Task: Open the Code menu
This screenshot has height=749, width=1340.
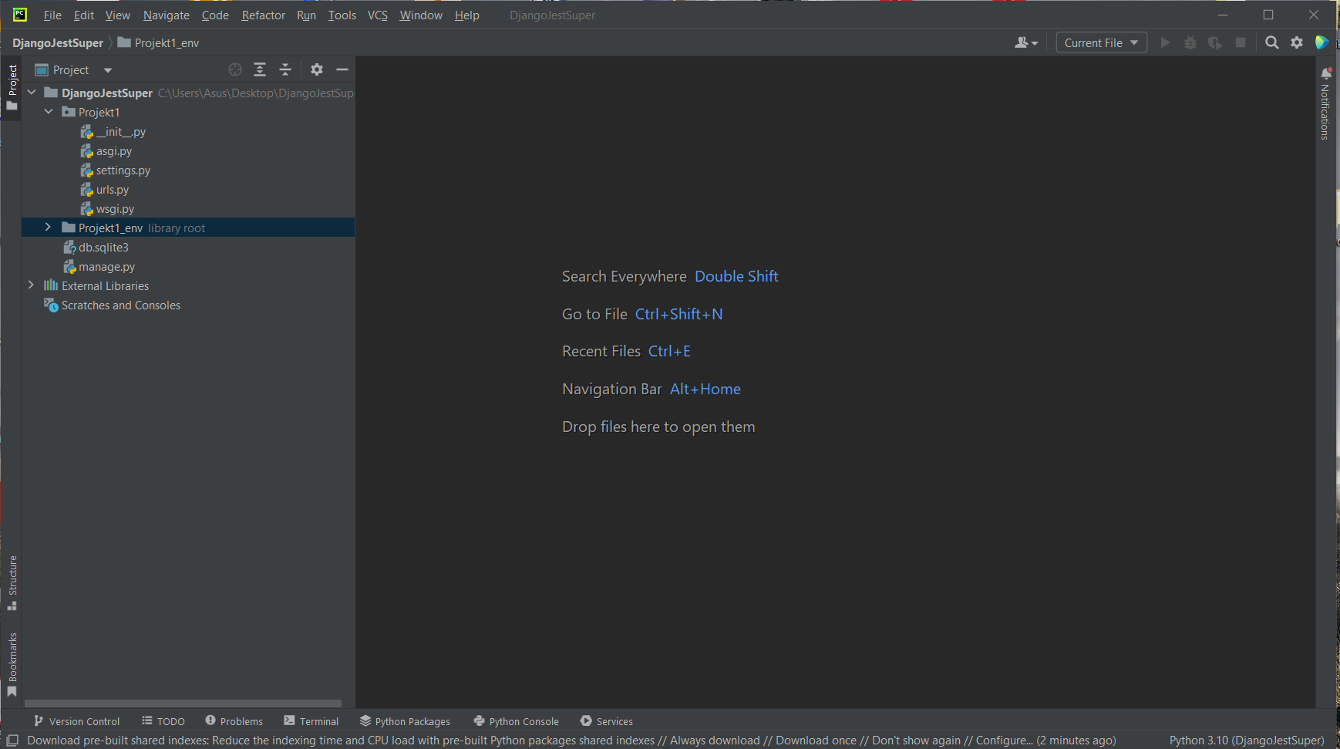Action: coord(215,15)
